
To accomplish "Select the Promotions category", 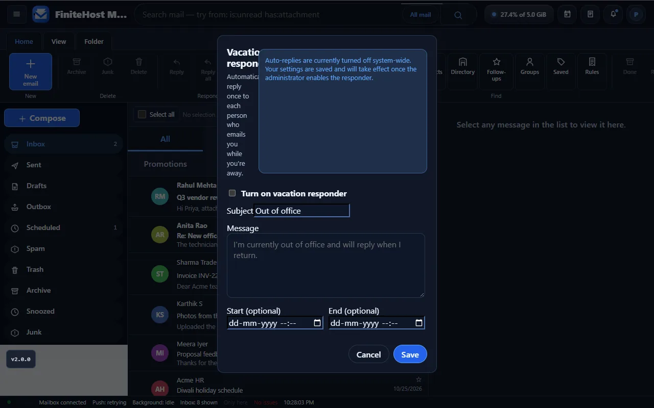I will coord(165,164).
